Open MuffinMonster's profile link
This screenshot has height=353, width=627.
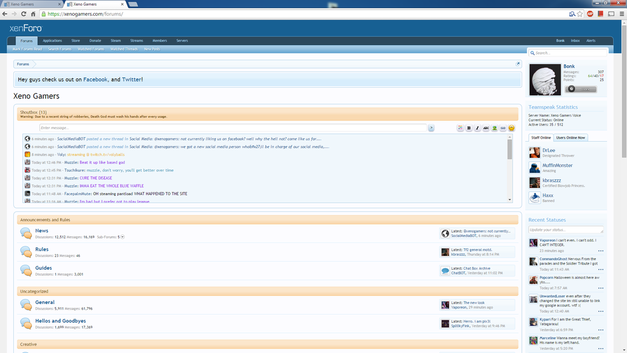pos(557,165)
